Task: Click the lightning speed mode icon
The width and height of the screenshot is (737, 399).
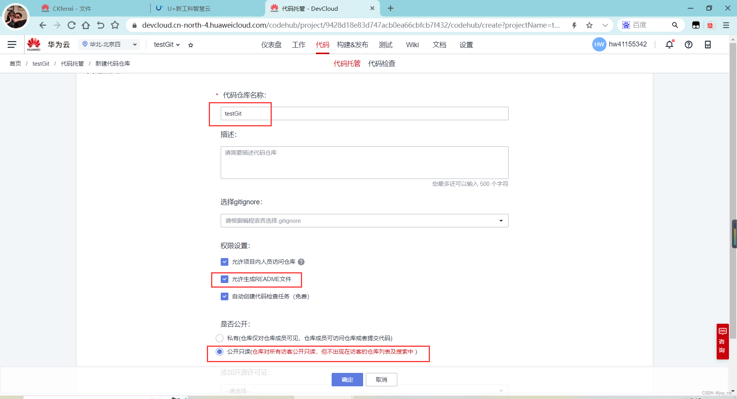Action: click(x=574, y=25)
